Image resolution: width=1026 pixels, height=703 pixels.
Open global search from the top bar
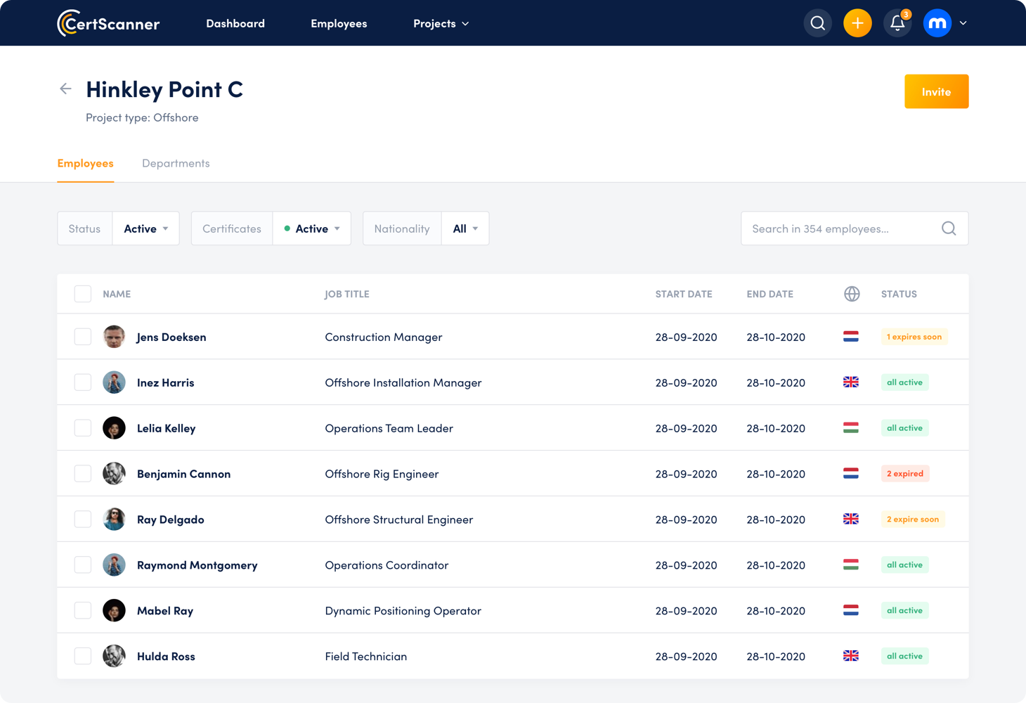817,22
